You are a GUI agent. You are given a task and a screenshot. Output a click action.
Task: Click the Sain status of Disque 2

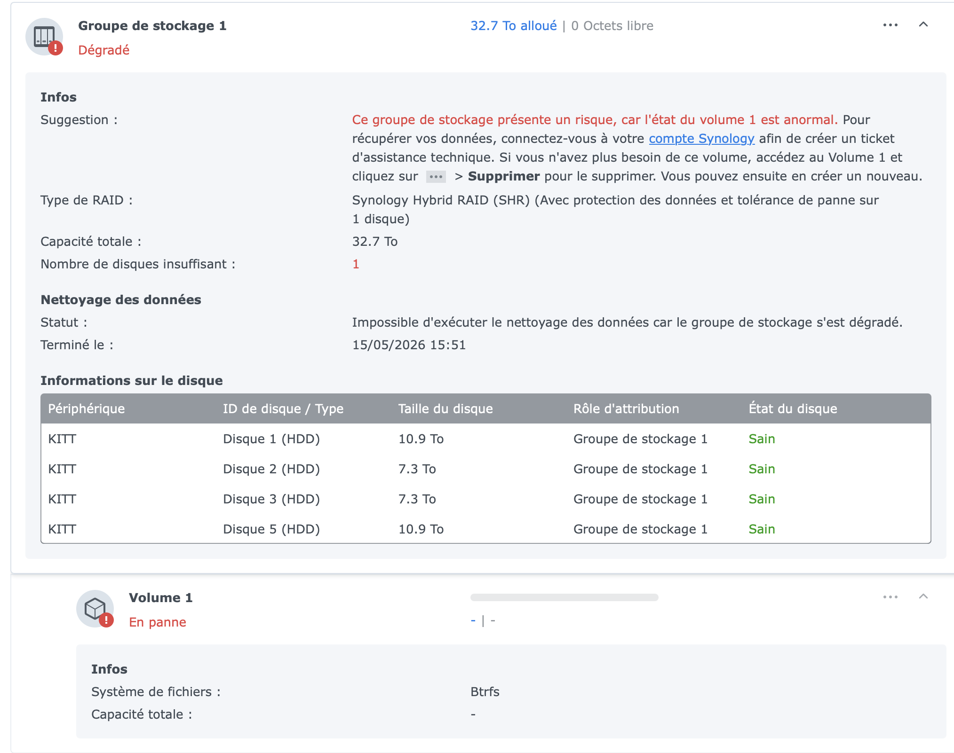pyautogui.click(x=762, y=469)
